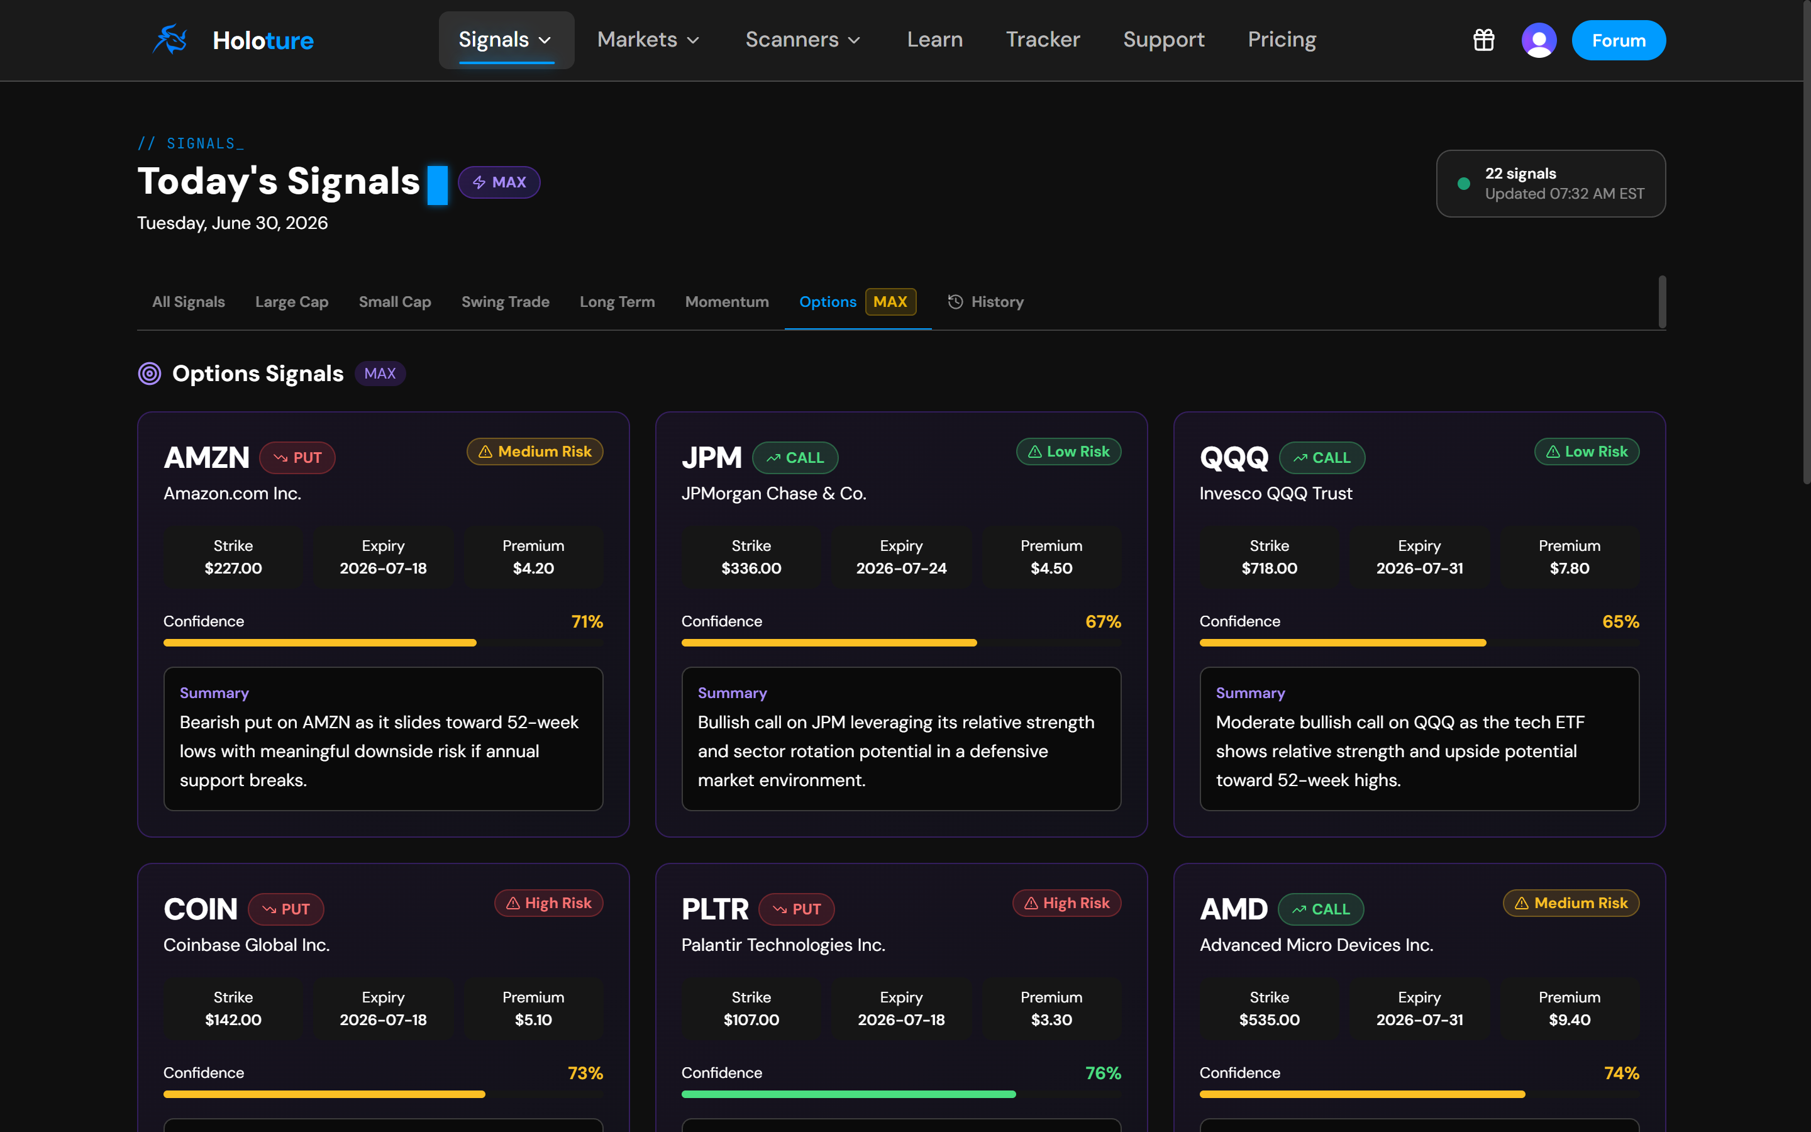Click the AMZN ticker heading
Viewport: 1811px width, 1132px height.
click(206, 457)
